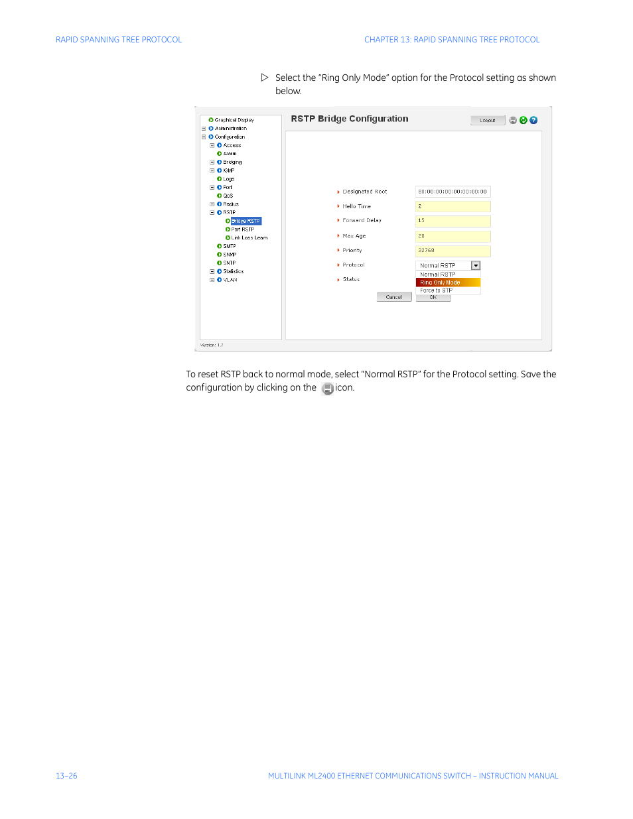Select Link Loss Learn tree item
Screen dimensions: 633x819
[x=249, y=237]
